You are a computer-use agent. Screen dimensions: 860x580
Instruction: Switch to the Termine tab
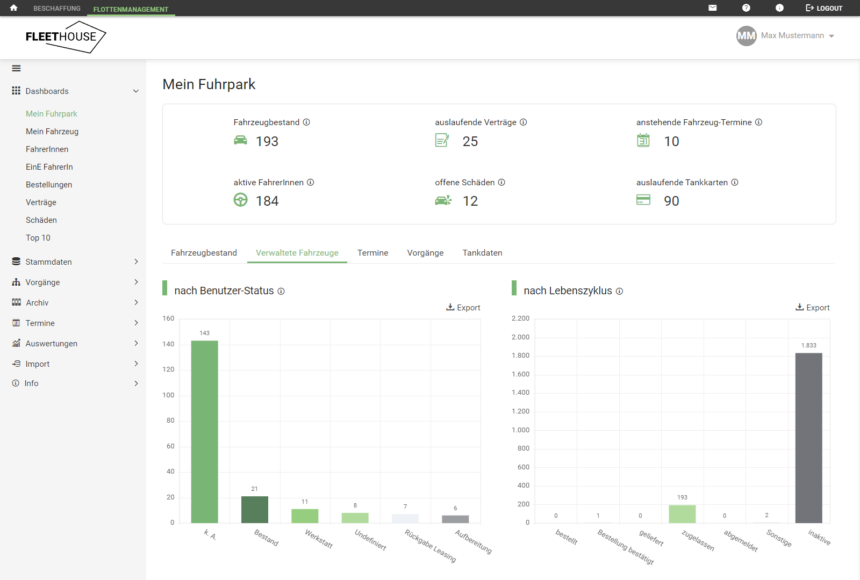click(x=373, y=253)
